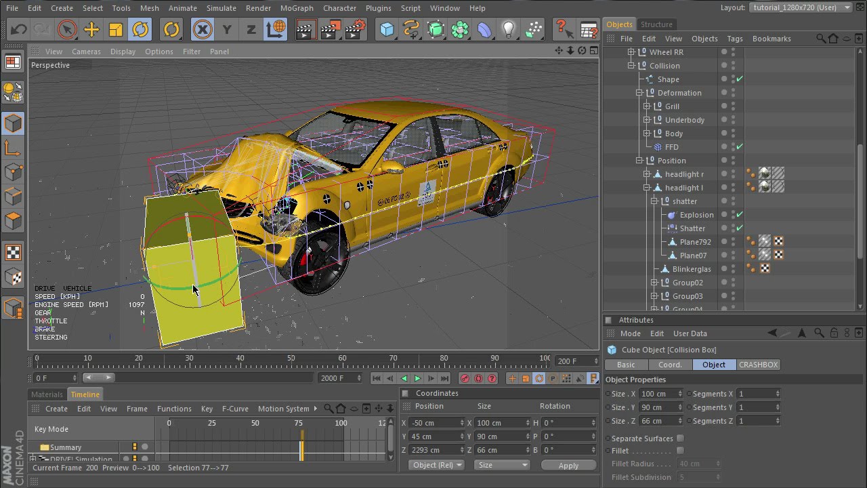Add a cube primitive object
This screenshot has height=488, width=867.
(x=387, y=29)
